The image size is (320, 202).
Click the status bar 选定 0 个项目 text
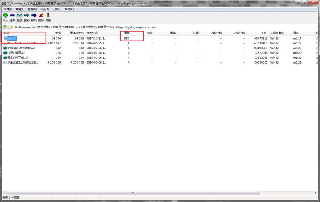pyautogui.click(x=11, y=198)
